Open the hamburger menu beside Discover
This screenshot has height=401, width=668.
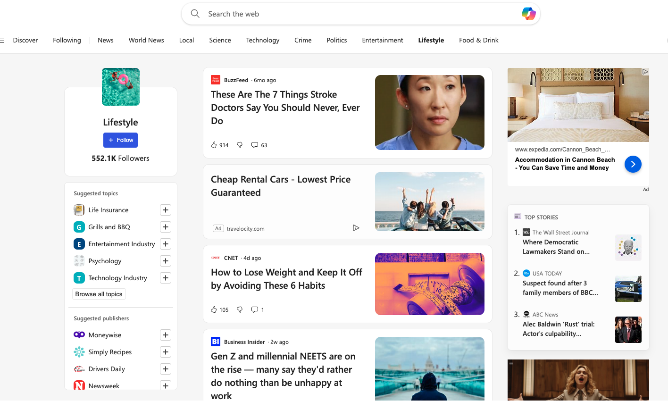click(x=2, y=41)
